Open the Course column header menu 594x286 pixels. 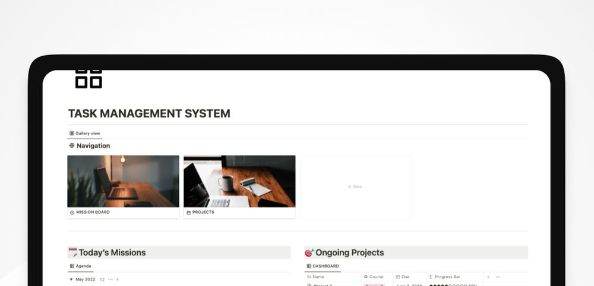click(x=377, y=277)
